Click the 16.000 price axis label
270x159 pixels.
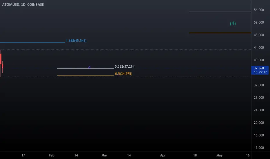[259, 135]
